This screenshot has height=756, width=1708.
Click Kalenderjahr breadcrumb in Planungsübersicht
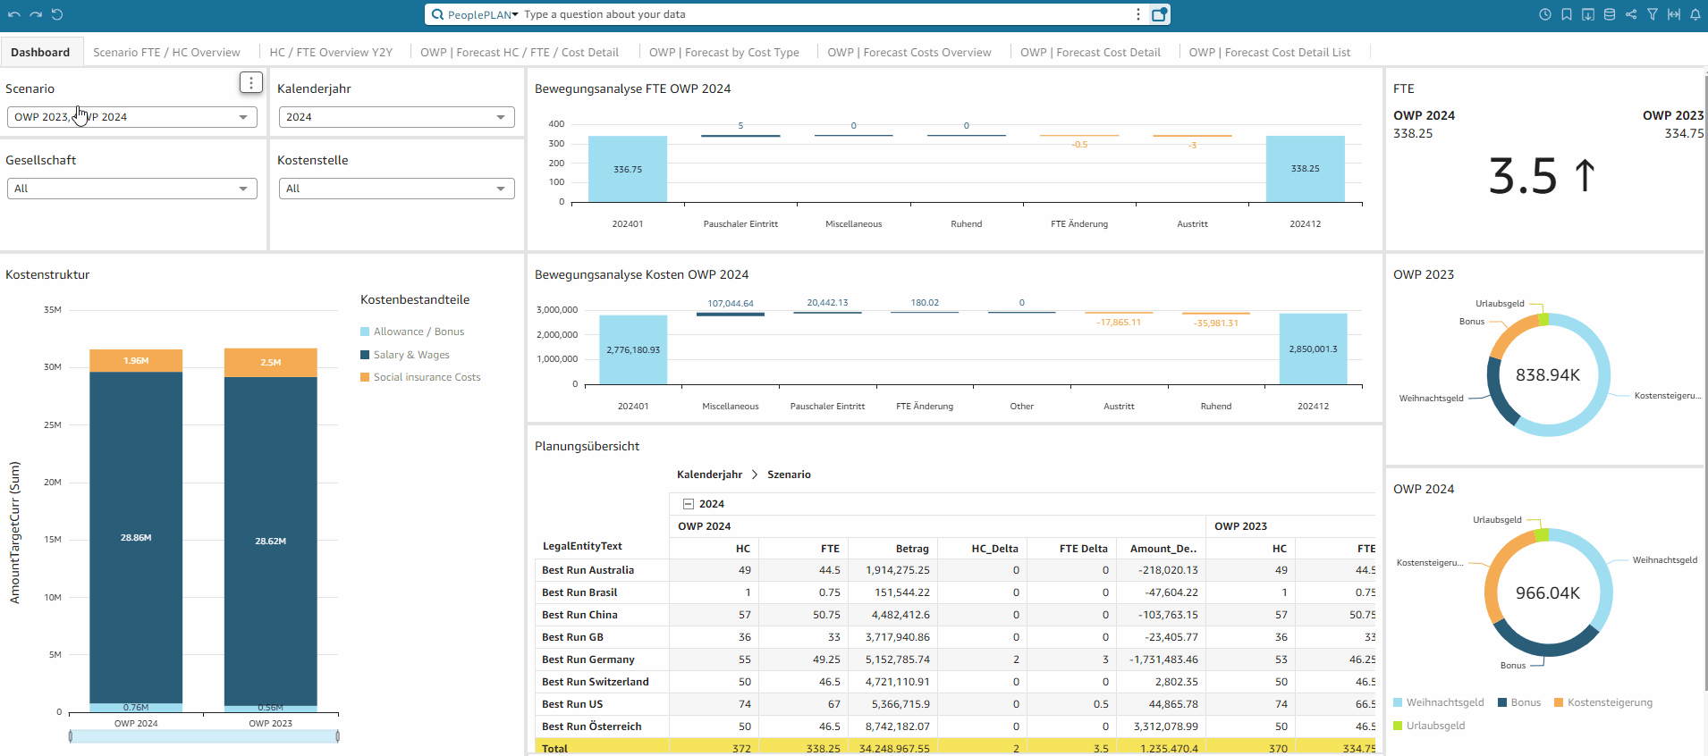tap(709, 475)
